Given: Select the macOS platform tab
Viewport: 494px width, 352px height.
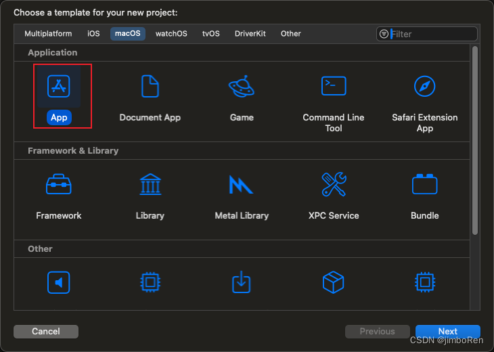Looking at the screenshot, I should coord(128,34).
